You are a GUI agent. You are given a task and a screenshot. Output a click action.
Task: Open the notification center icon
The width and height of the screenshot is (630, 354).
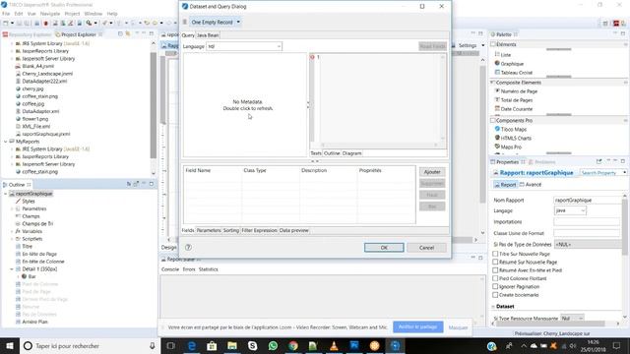[617, 346]
